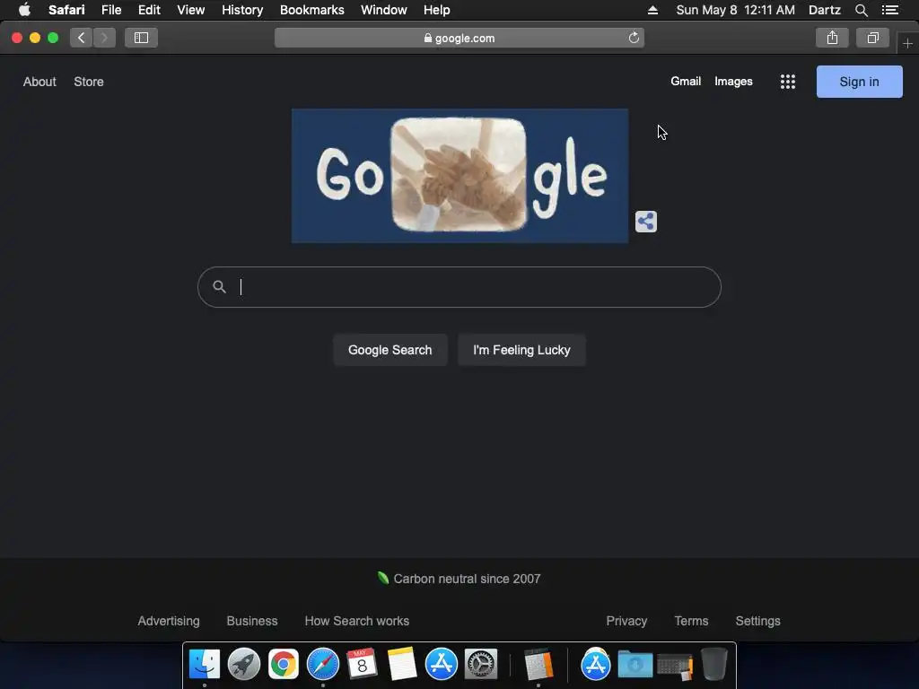
Task: Open the Downloads folder in Dock
Action: click(x=635, y=664)
